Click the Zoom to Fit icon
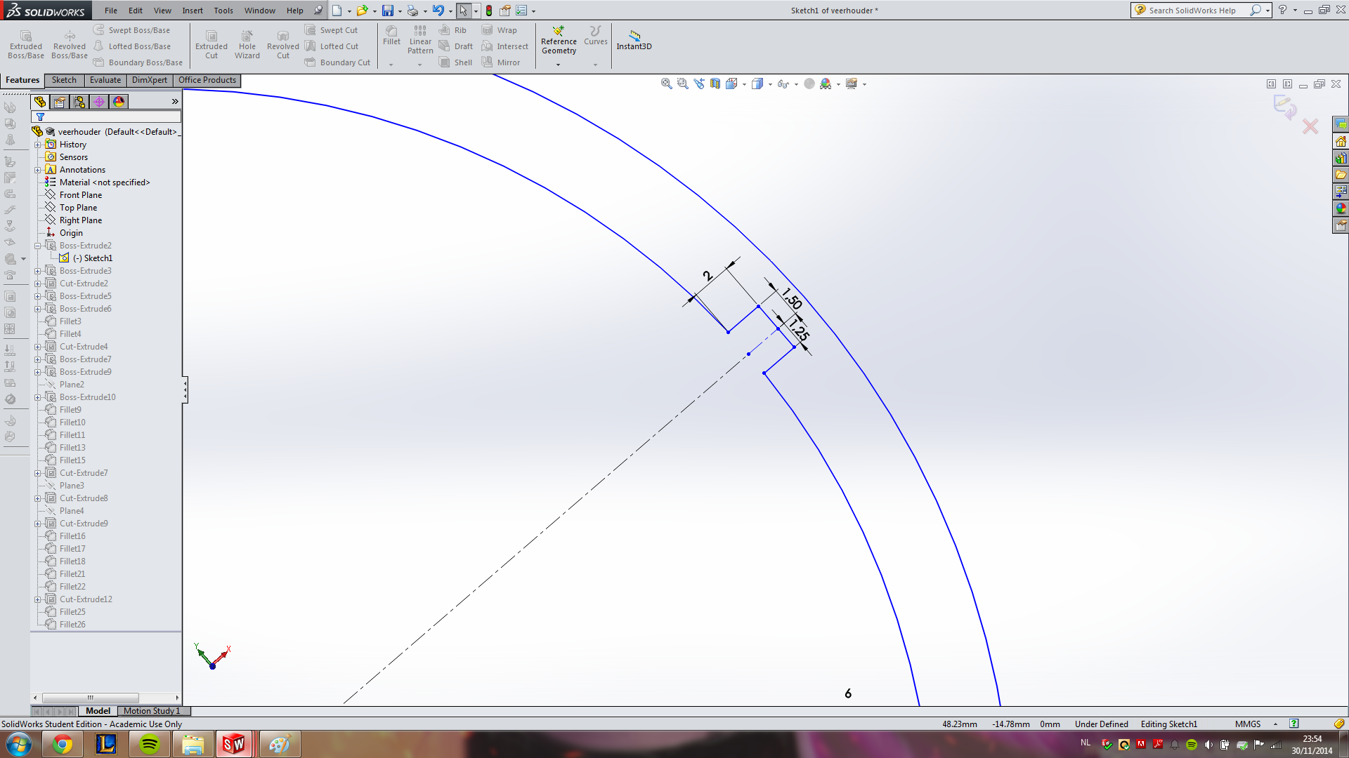 667,84
